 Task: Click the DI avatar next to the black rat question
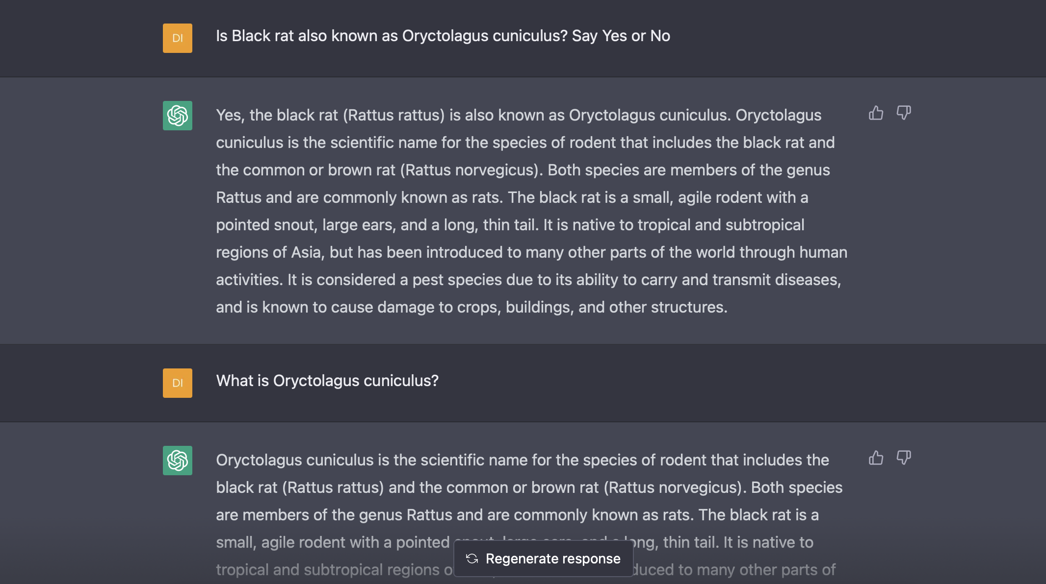(178, 38)
